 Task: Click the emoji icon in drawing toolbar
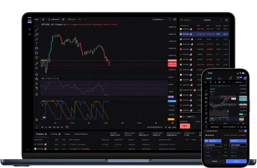coord(37,57)
